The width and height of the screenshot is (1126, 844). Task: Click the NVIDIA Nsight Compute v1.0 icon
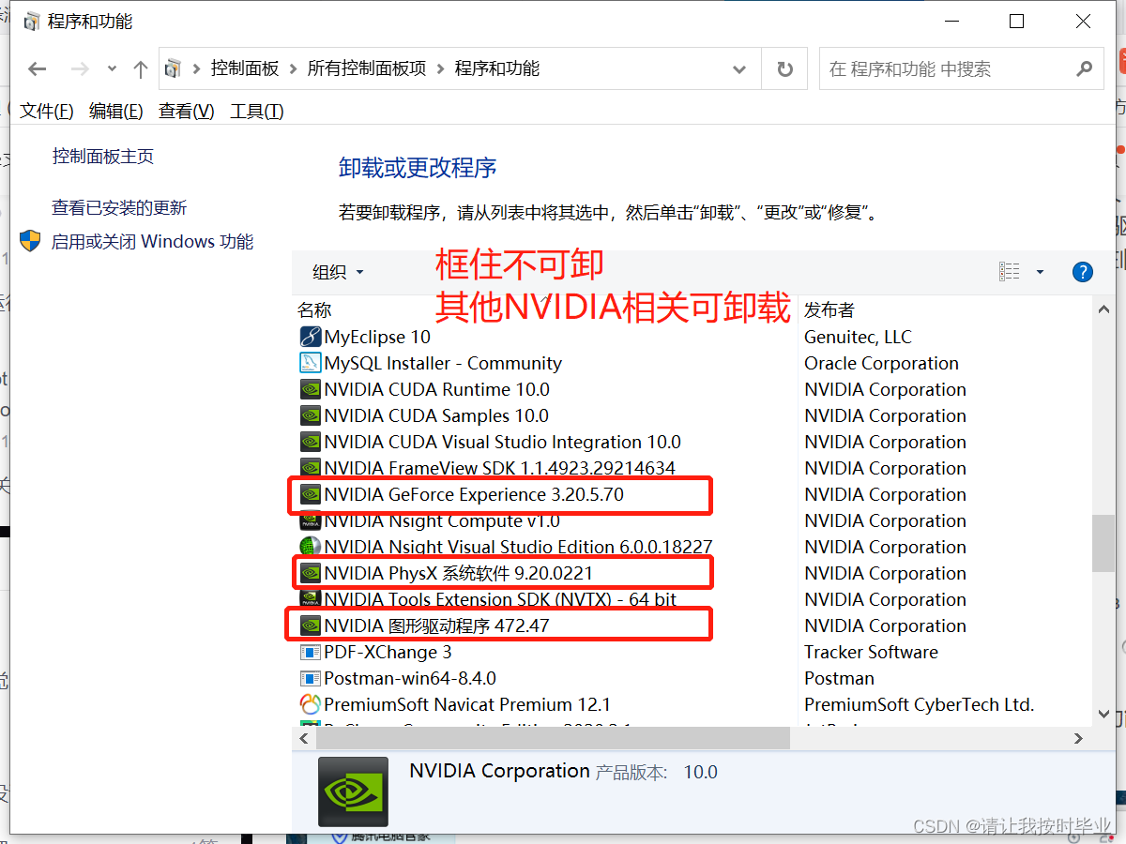pos(311,520)
